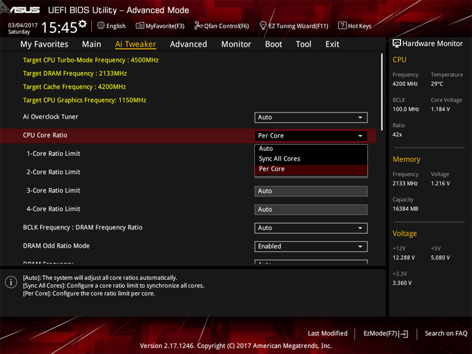This screenshot has height=354, width=472.
Task: Open the Monitor tab
Action: 236,45
